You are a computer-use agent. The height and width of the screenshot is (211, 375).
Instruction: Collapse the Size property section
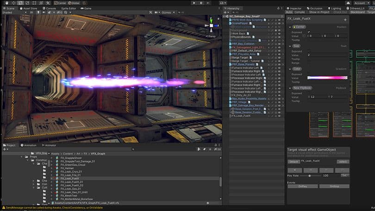[x=290, y=46]
